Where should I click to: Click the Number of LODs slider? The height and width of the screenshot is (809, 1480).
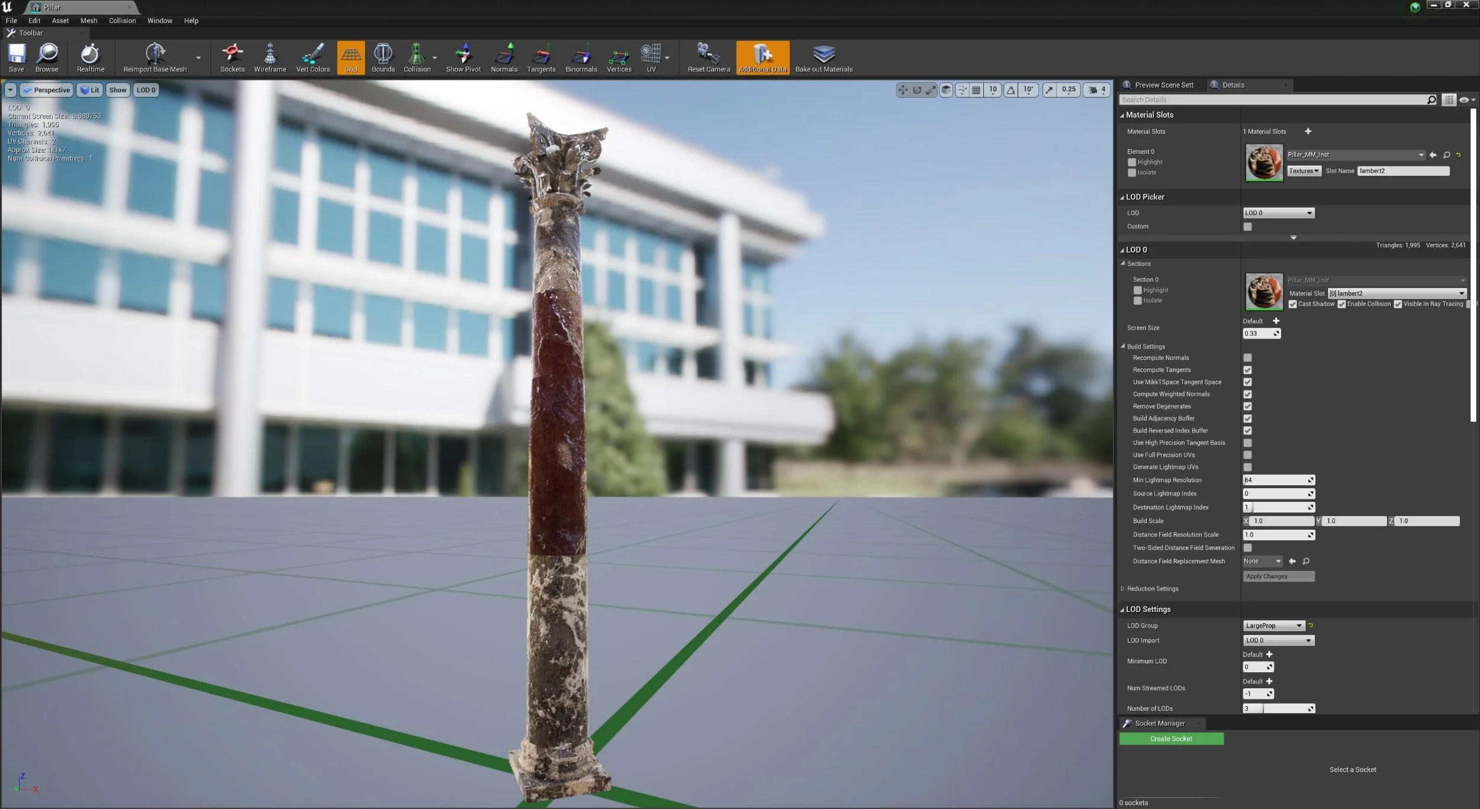[1278, 708]
